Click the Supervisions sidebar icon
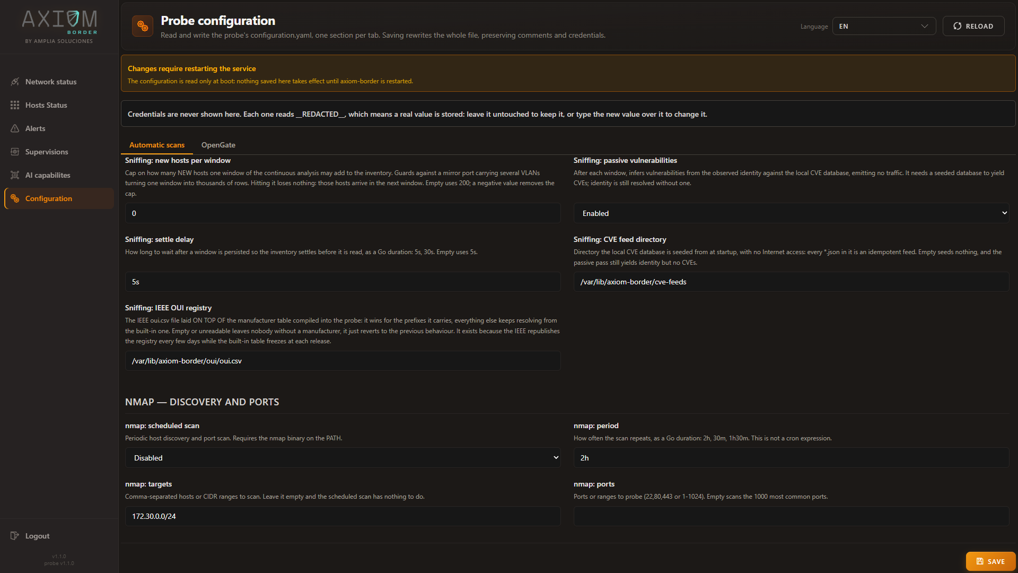This screenshot has height=573, width=1018. click(15, 152)
